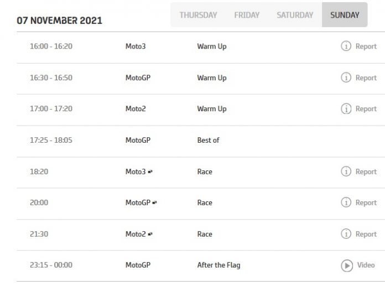This screenshot has width=385, height=286.
Task: Open the Report link for MotoGP Warm Up
Action: [366, 78]
